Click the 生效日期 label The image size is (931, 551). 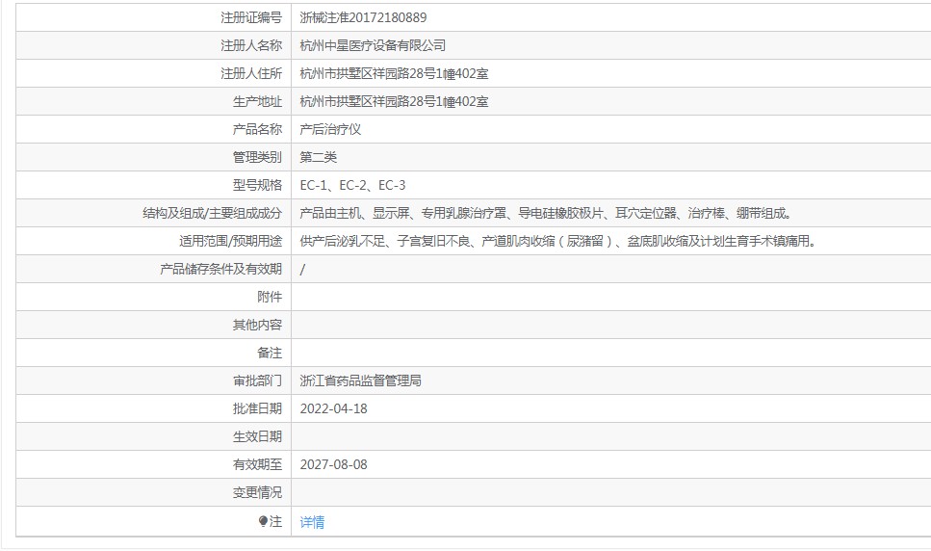[x=257, y=436]
